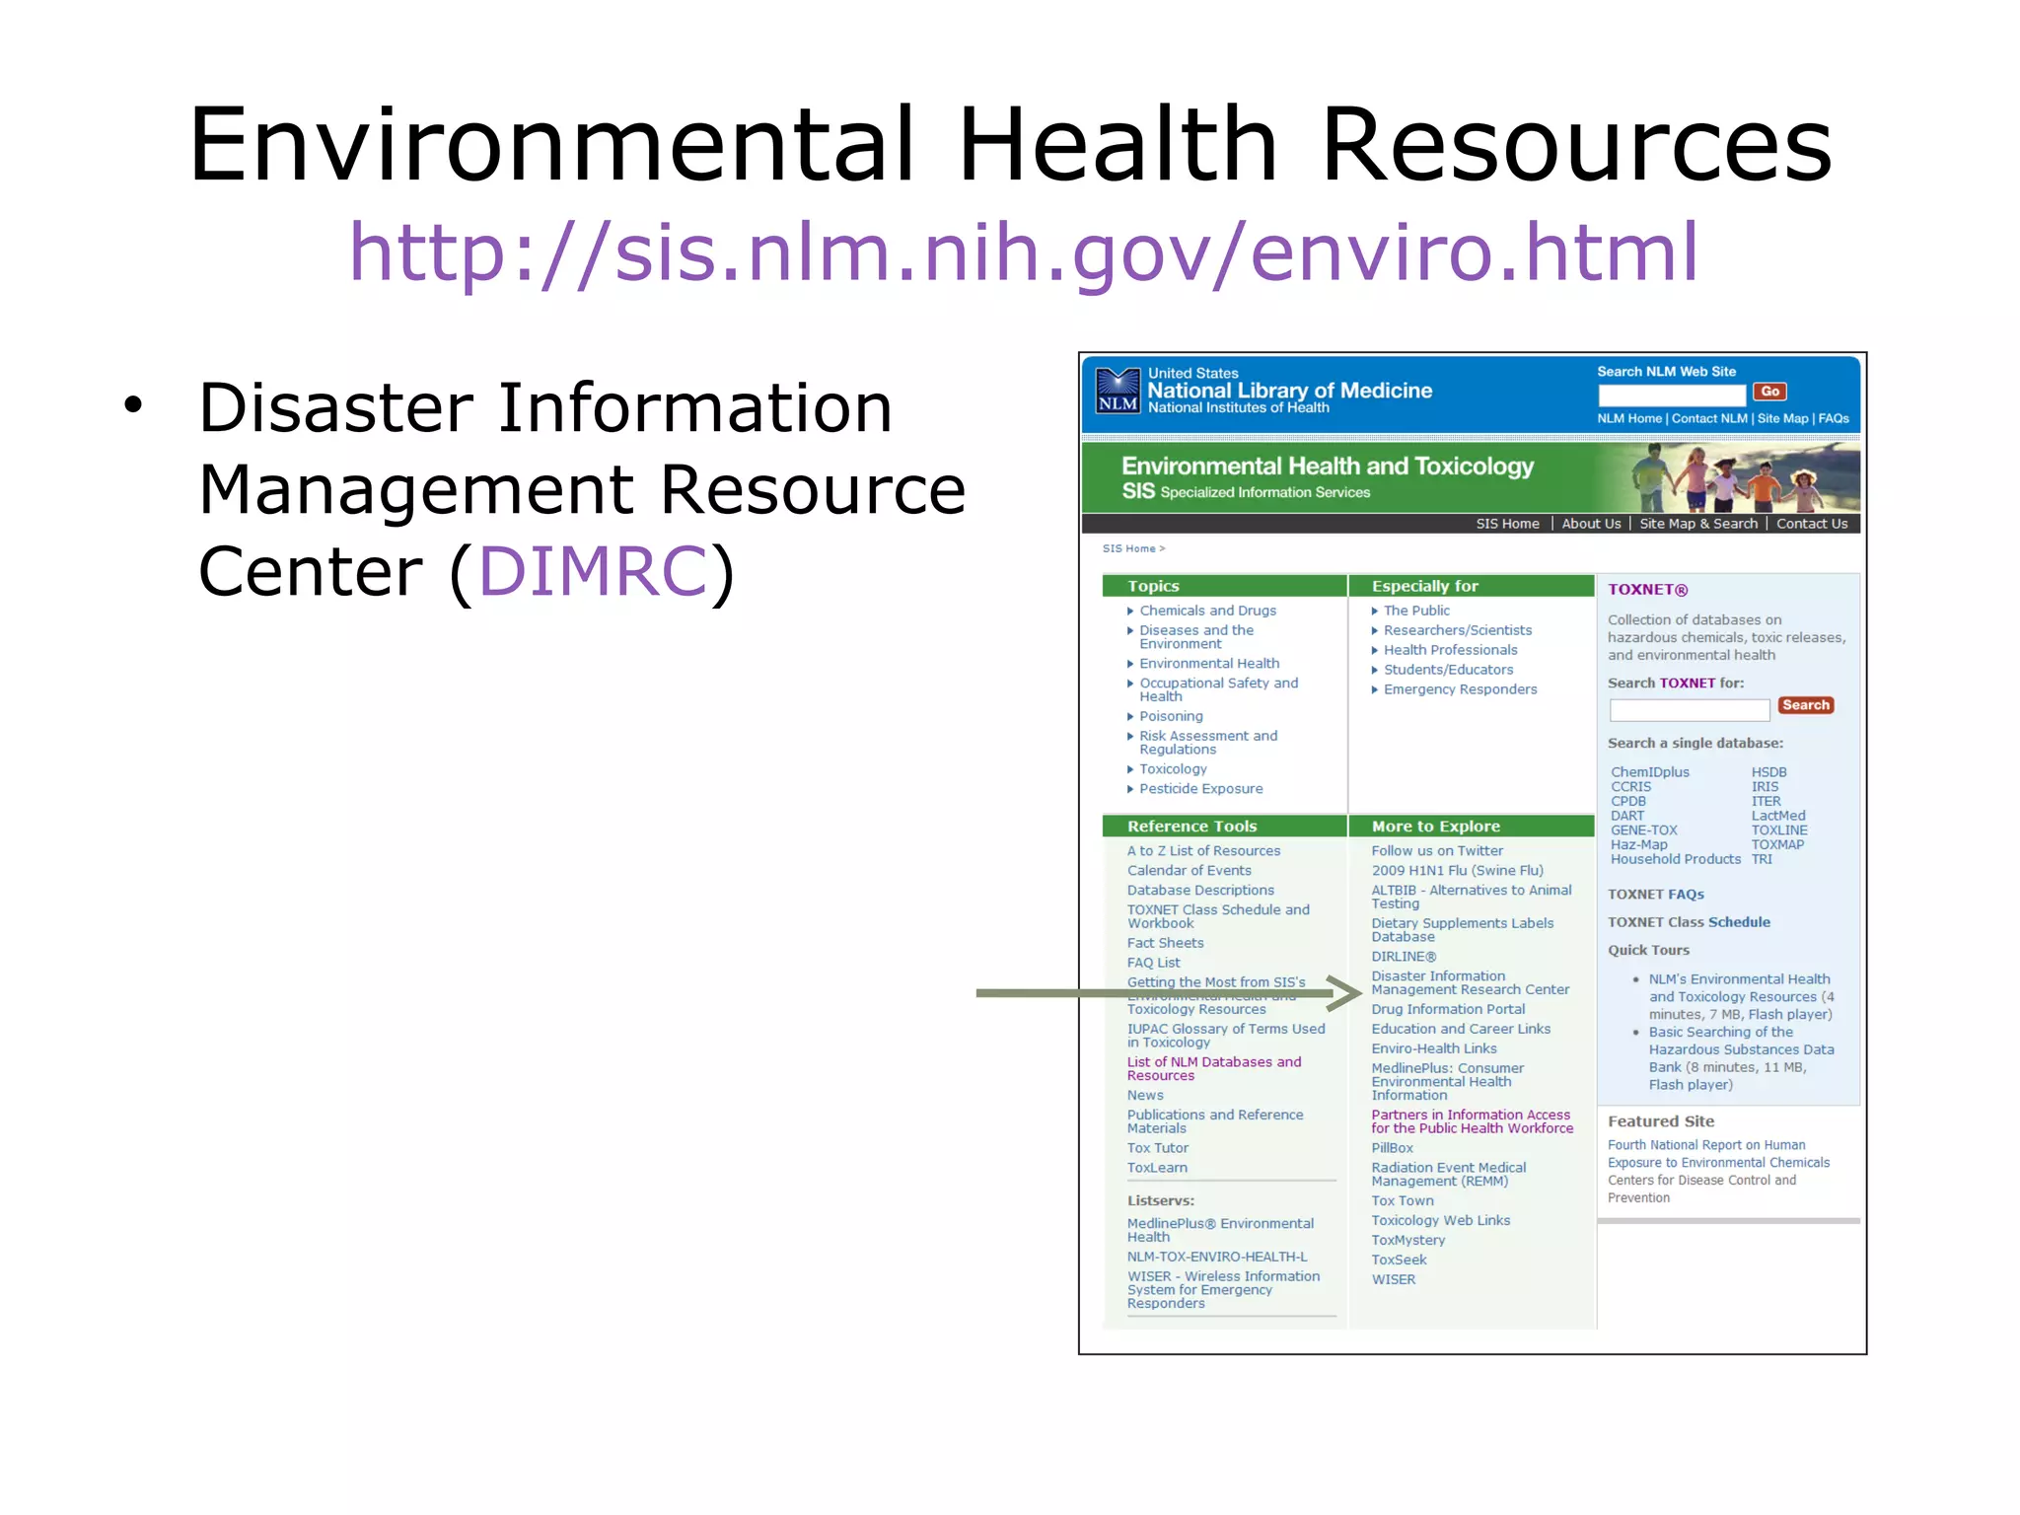Open the ChemIDplus database link
The image size is (2020, 1515).
(1649, 772)
